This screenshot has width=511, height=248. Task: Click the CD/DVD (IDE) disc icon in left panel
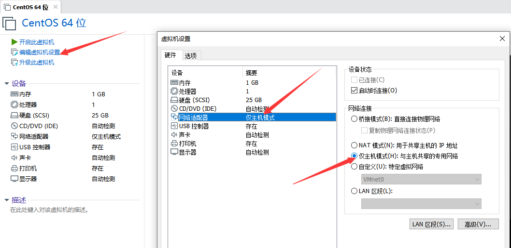pos(14,126)
